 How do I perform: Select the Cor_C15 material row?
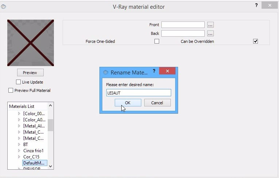tap(31, 157)
